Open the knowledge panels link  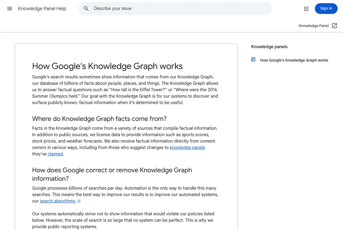187,148
